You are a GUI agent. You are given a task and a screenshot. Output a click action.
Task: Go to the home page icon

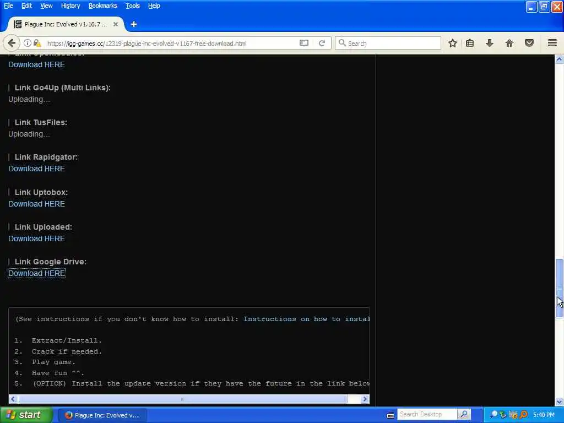509,43
